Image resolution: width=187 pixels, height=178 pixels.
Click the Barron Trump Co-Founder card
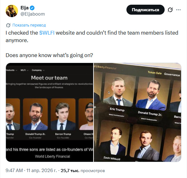(x=63, y=118)
